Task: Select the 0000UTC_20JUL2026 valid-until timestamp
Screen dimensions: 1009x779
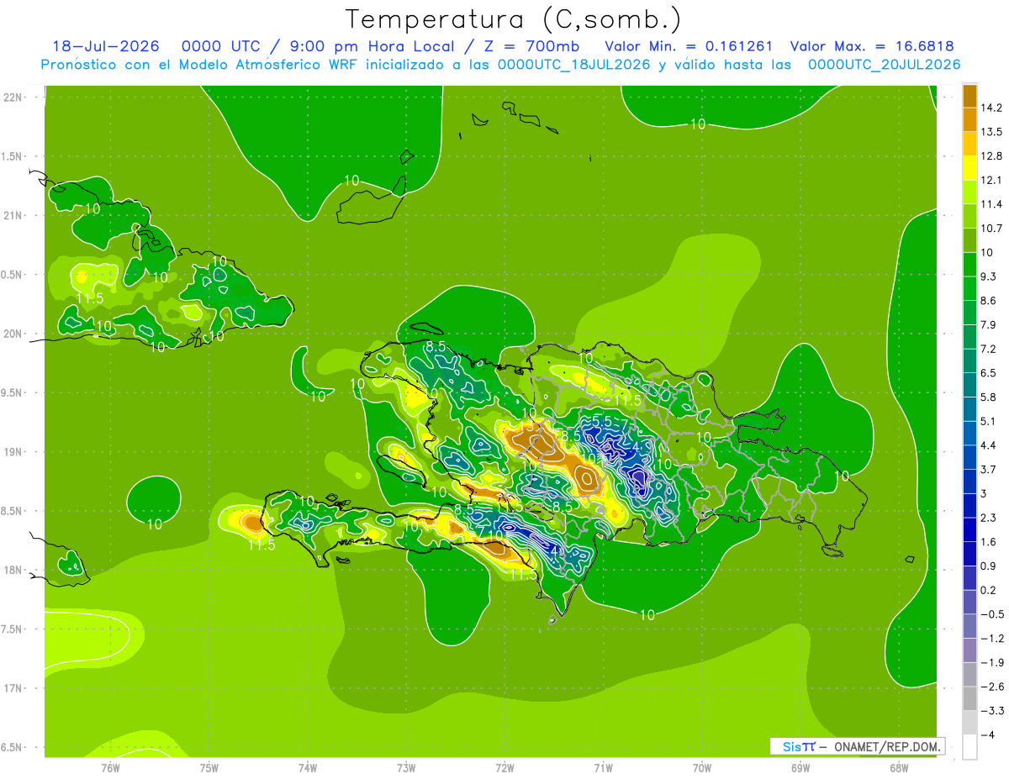Action: pos(885,65)
